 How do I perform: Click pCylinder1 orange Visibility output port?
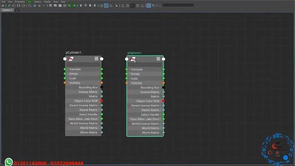click(101, 83)
